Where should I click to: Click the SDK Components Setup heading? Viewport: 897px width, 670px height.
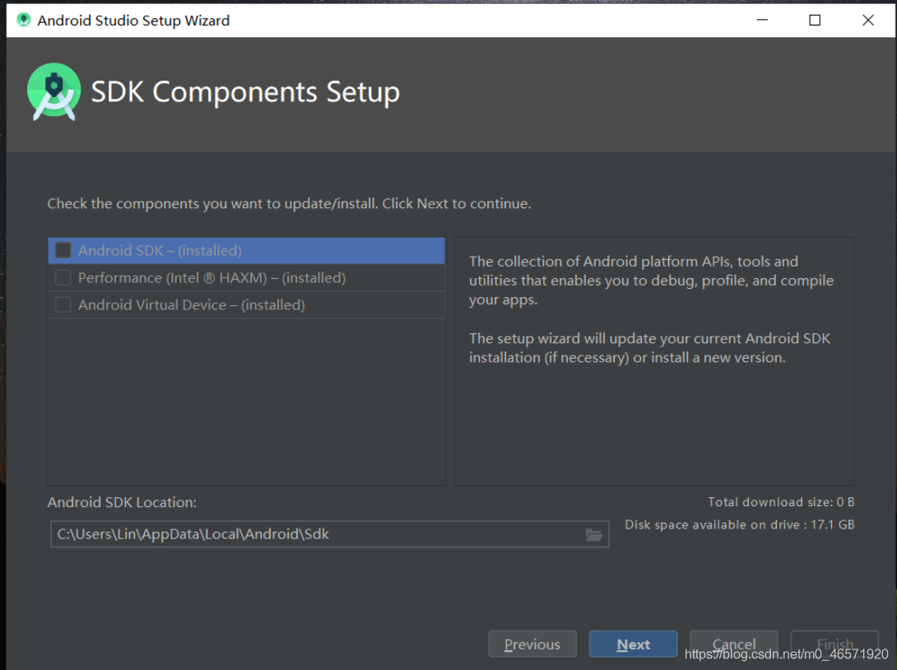click(x=245, y=91)
